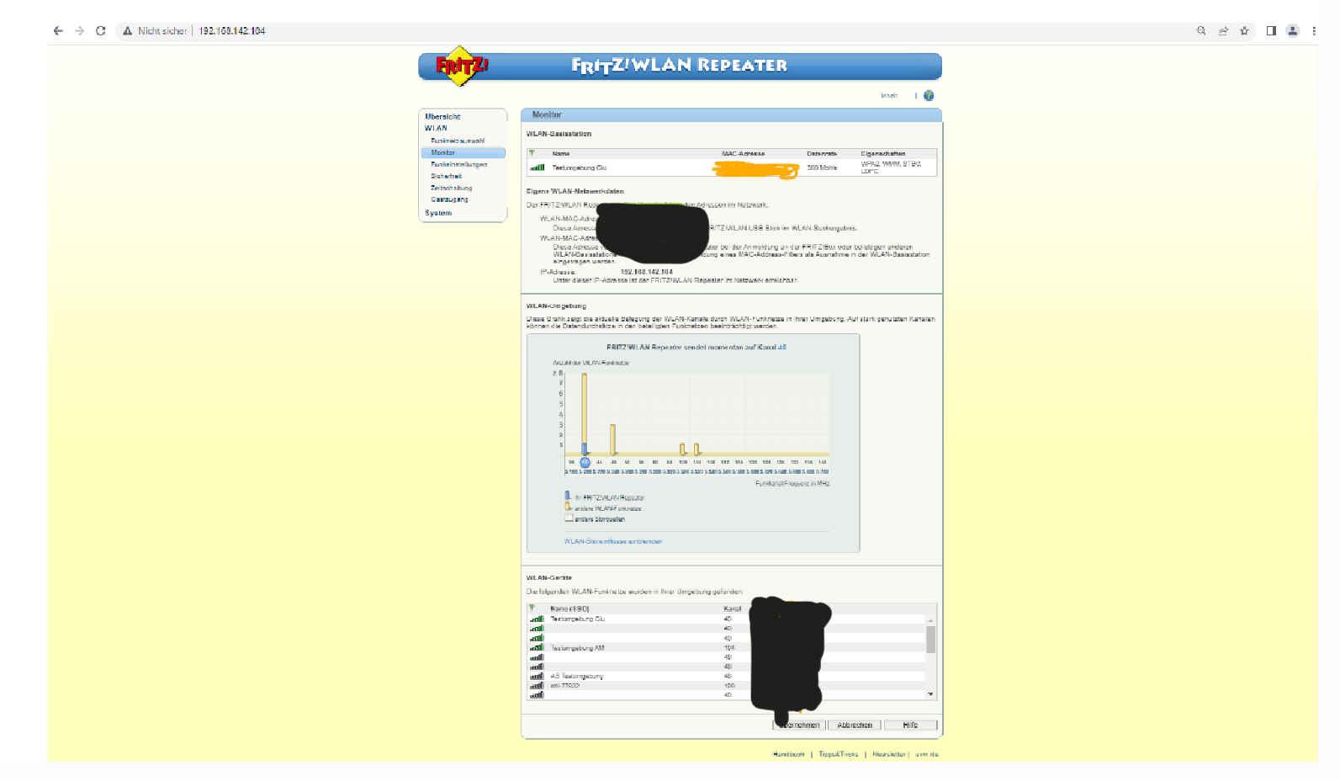Click signal icon of first Testumgebung device row
This screenshot has height=781, width=1340.
[537, 619]
